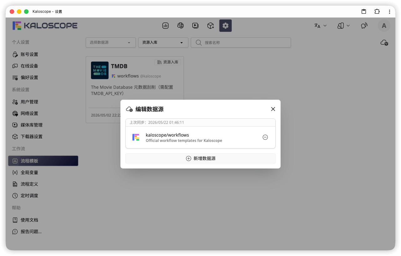Click the 新增数据源 button
Screen dimensions: 401x256
point(200,158)
